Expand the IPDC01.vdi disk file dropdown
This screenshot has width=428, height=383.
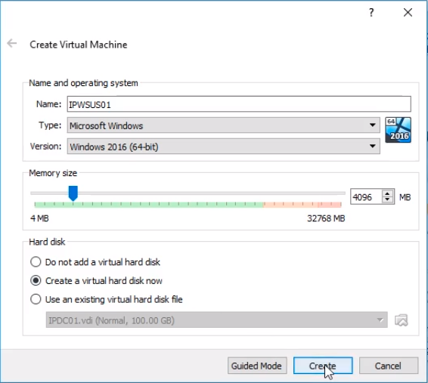(x=217, y=320)
